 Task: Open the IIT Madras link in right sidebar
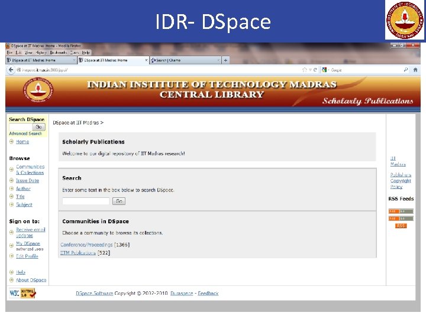tap(398, 161)
